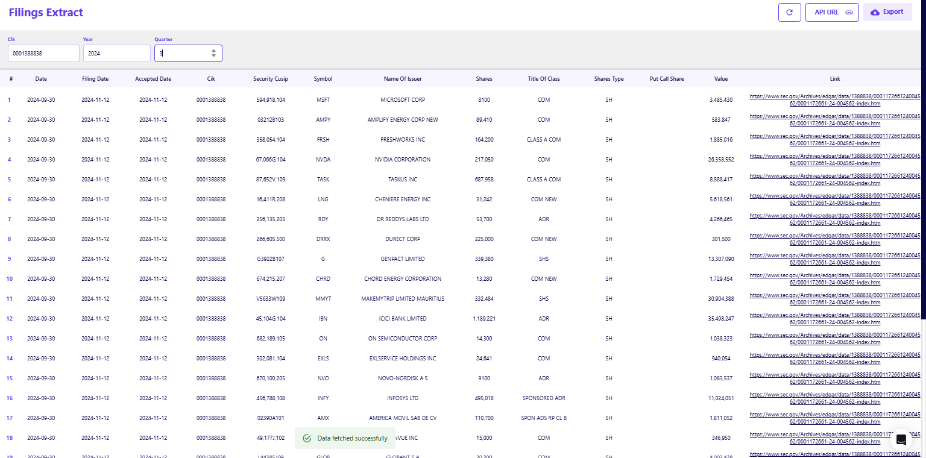
Task: Click the TASKUS INC issuer name
Action: tap(403, 180)
